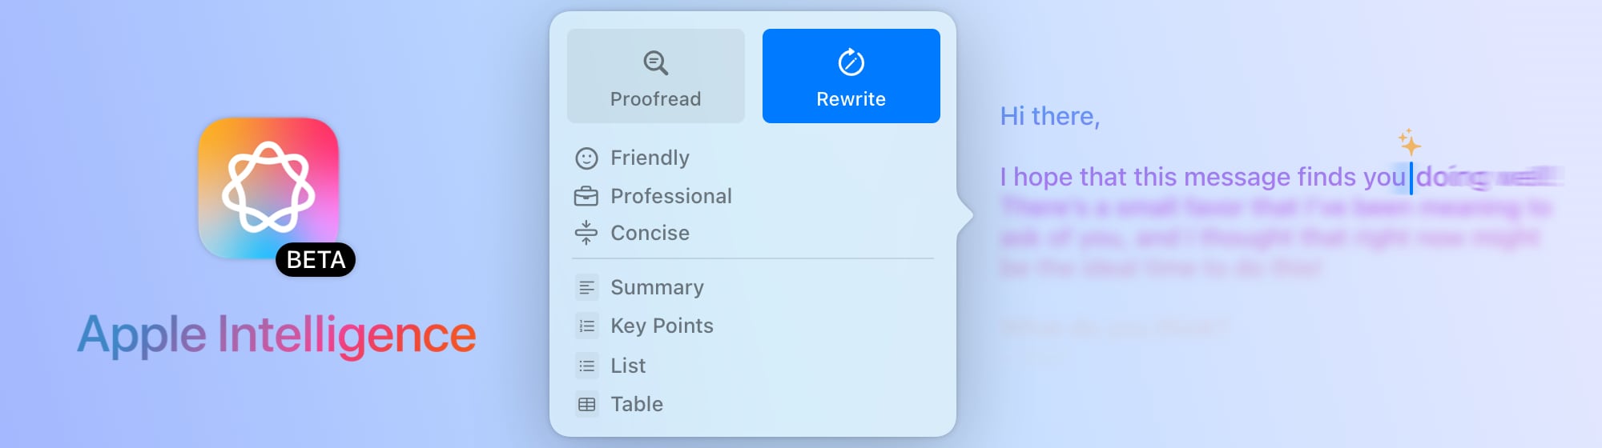The width and height of the screenshot is (1602, 448).
Task: Click the BETA badge
Action: click(316, 260)
